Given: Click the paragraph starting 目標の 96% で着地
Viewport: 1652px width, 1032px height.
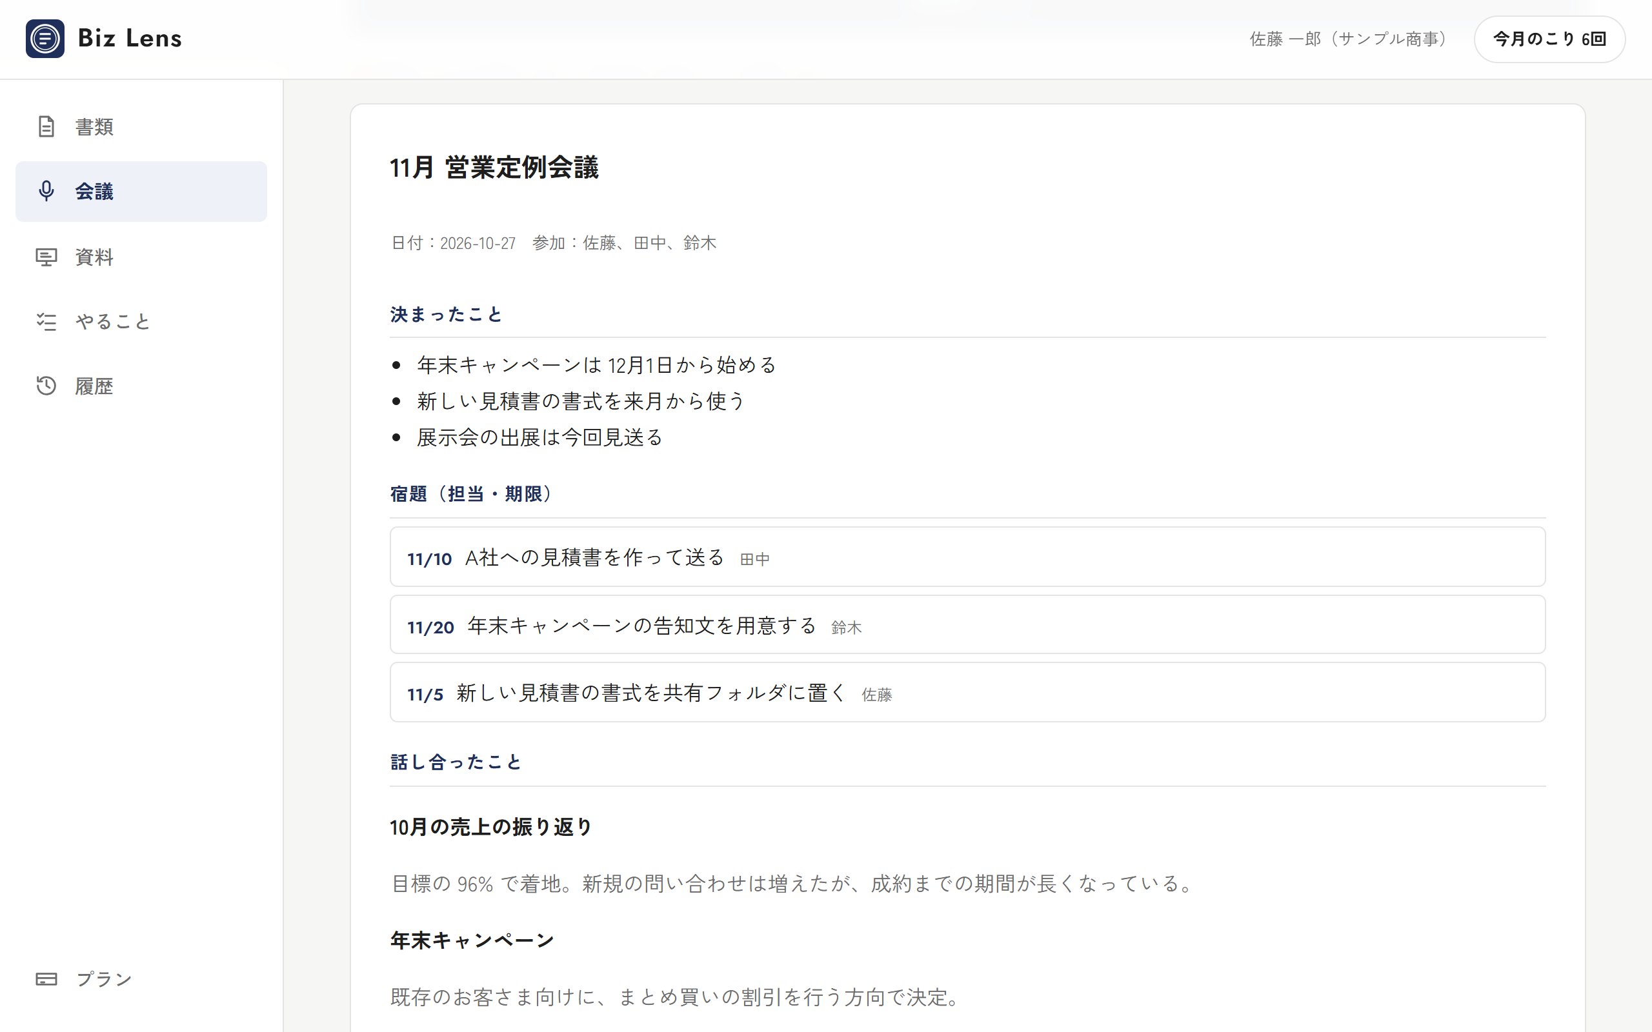Looking at the screenshot, I should pos(792,884).
